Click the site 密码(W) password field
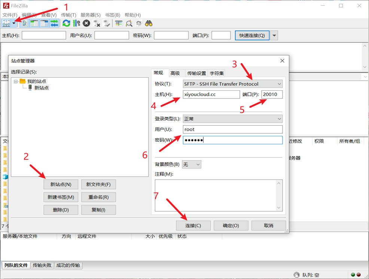Image resolution: width=369 pixels, height=279 pixels. coord(232,140)
